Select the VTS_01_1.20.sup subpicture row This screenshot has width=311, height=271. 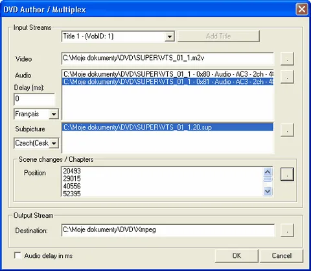[168, 127]
